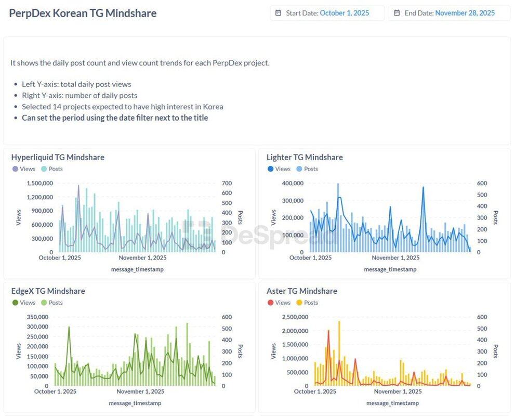
Task: Click calendar icon in End Date filter
Action: click(x=397, y=13)
